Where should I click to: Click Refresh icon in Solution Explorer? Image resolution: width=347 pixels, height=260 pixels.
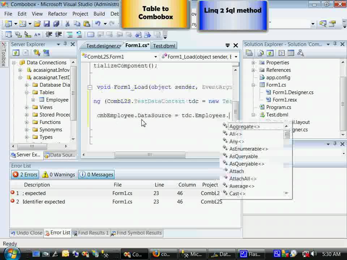pyautogui.click(x=270, y=53)
